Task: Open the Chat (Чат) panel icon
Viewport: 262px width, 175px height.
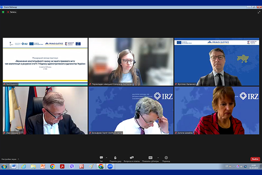Action: 101,157
